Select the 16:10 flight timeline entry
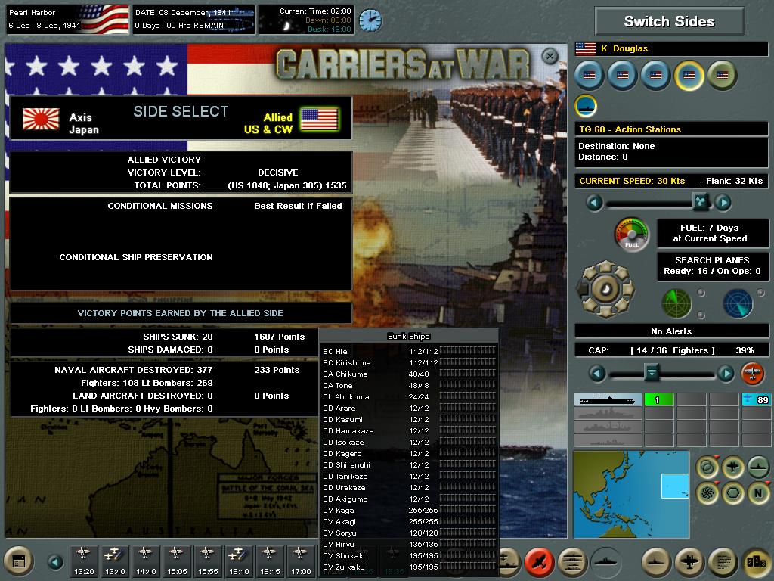 (x=239, y=561)
